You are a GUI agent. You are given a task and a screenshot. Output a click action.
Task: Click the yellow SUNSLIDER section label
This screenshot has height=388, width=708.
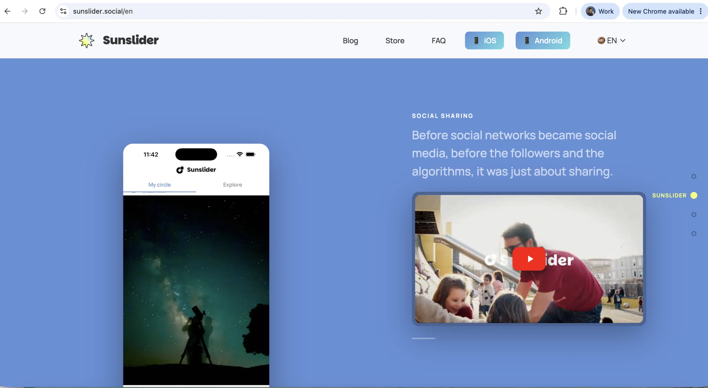point(669,195)
